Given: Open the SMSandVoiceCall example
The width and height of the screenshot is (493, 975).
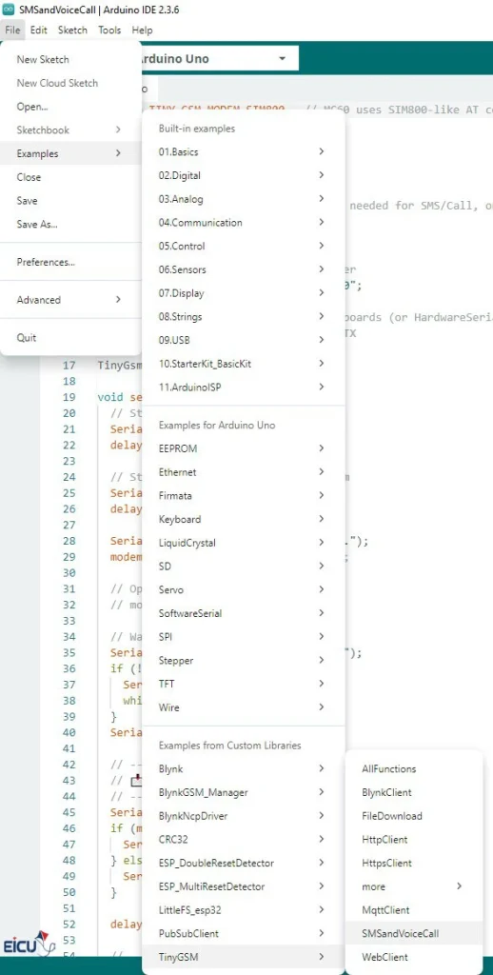Looking at the screenshot, I should 413,933.
